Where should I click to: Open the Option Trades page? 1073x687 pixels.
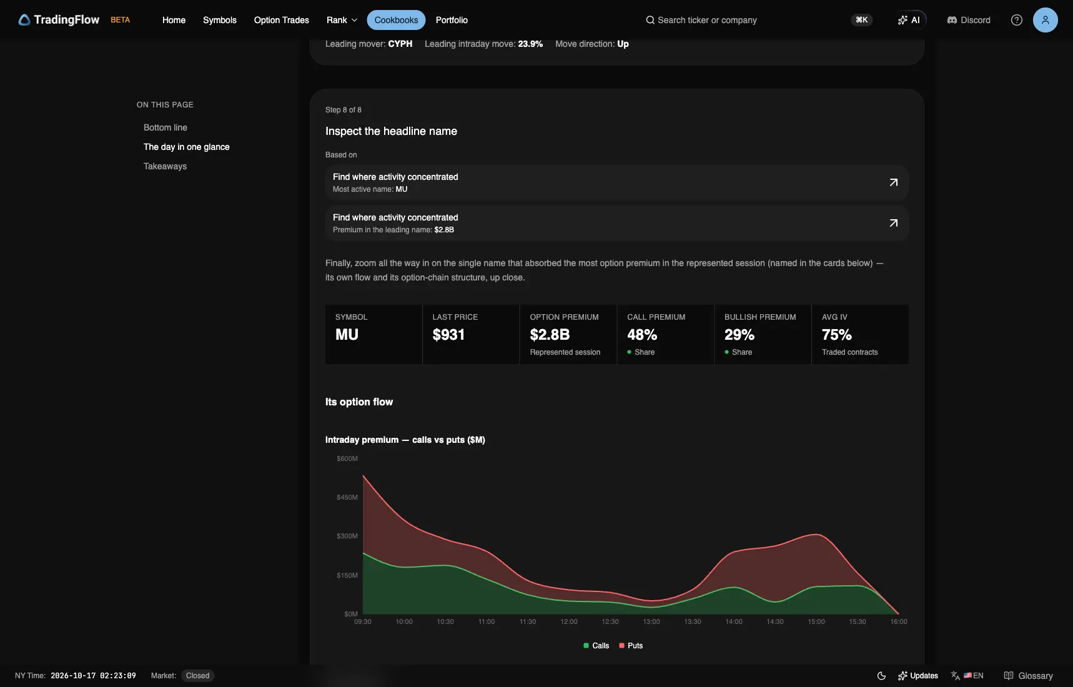[x=282, y=20]
